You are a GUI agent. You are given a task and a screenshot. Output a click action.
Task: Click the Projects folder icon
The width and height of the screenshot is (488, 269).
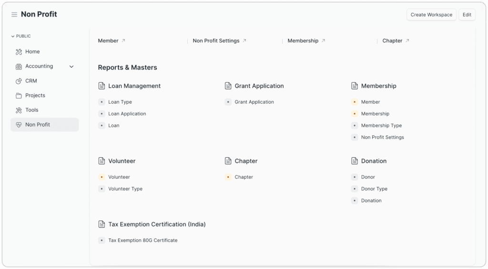coord(19,96)
